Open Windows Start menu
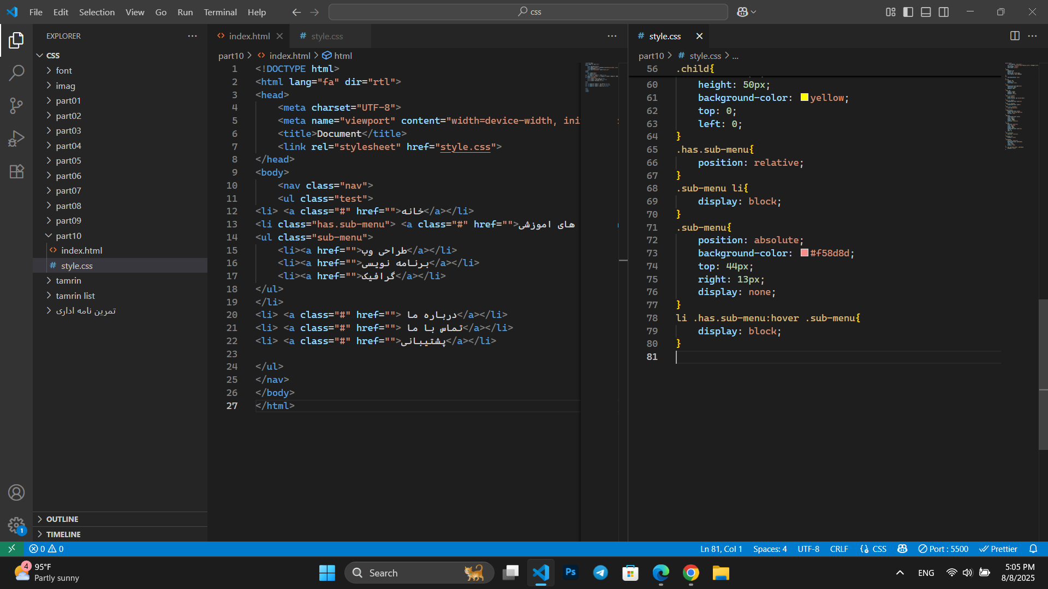 pyautogui.click(x=327, y=573)
